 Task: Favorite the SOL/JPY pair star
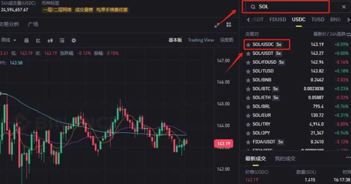click(248, 133)
